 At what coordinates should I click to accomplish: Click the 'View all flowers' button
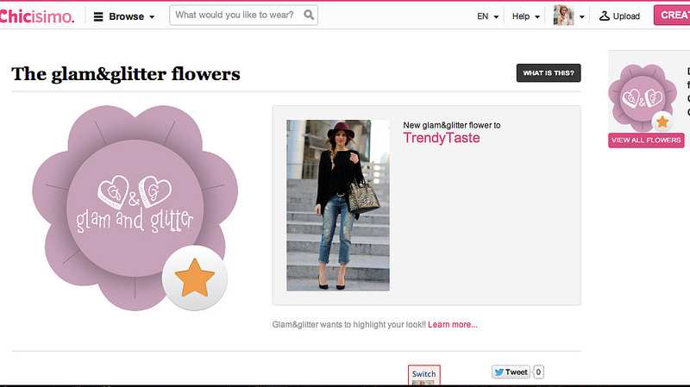[646, 140]
